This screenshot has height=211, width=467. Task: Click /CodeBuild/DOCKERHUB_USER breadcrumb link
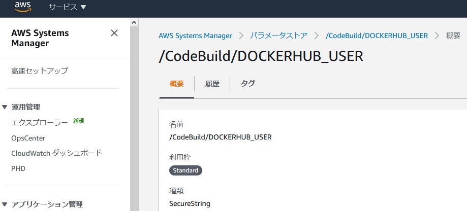point(377,36)
